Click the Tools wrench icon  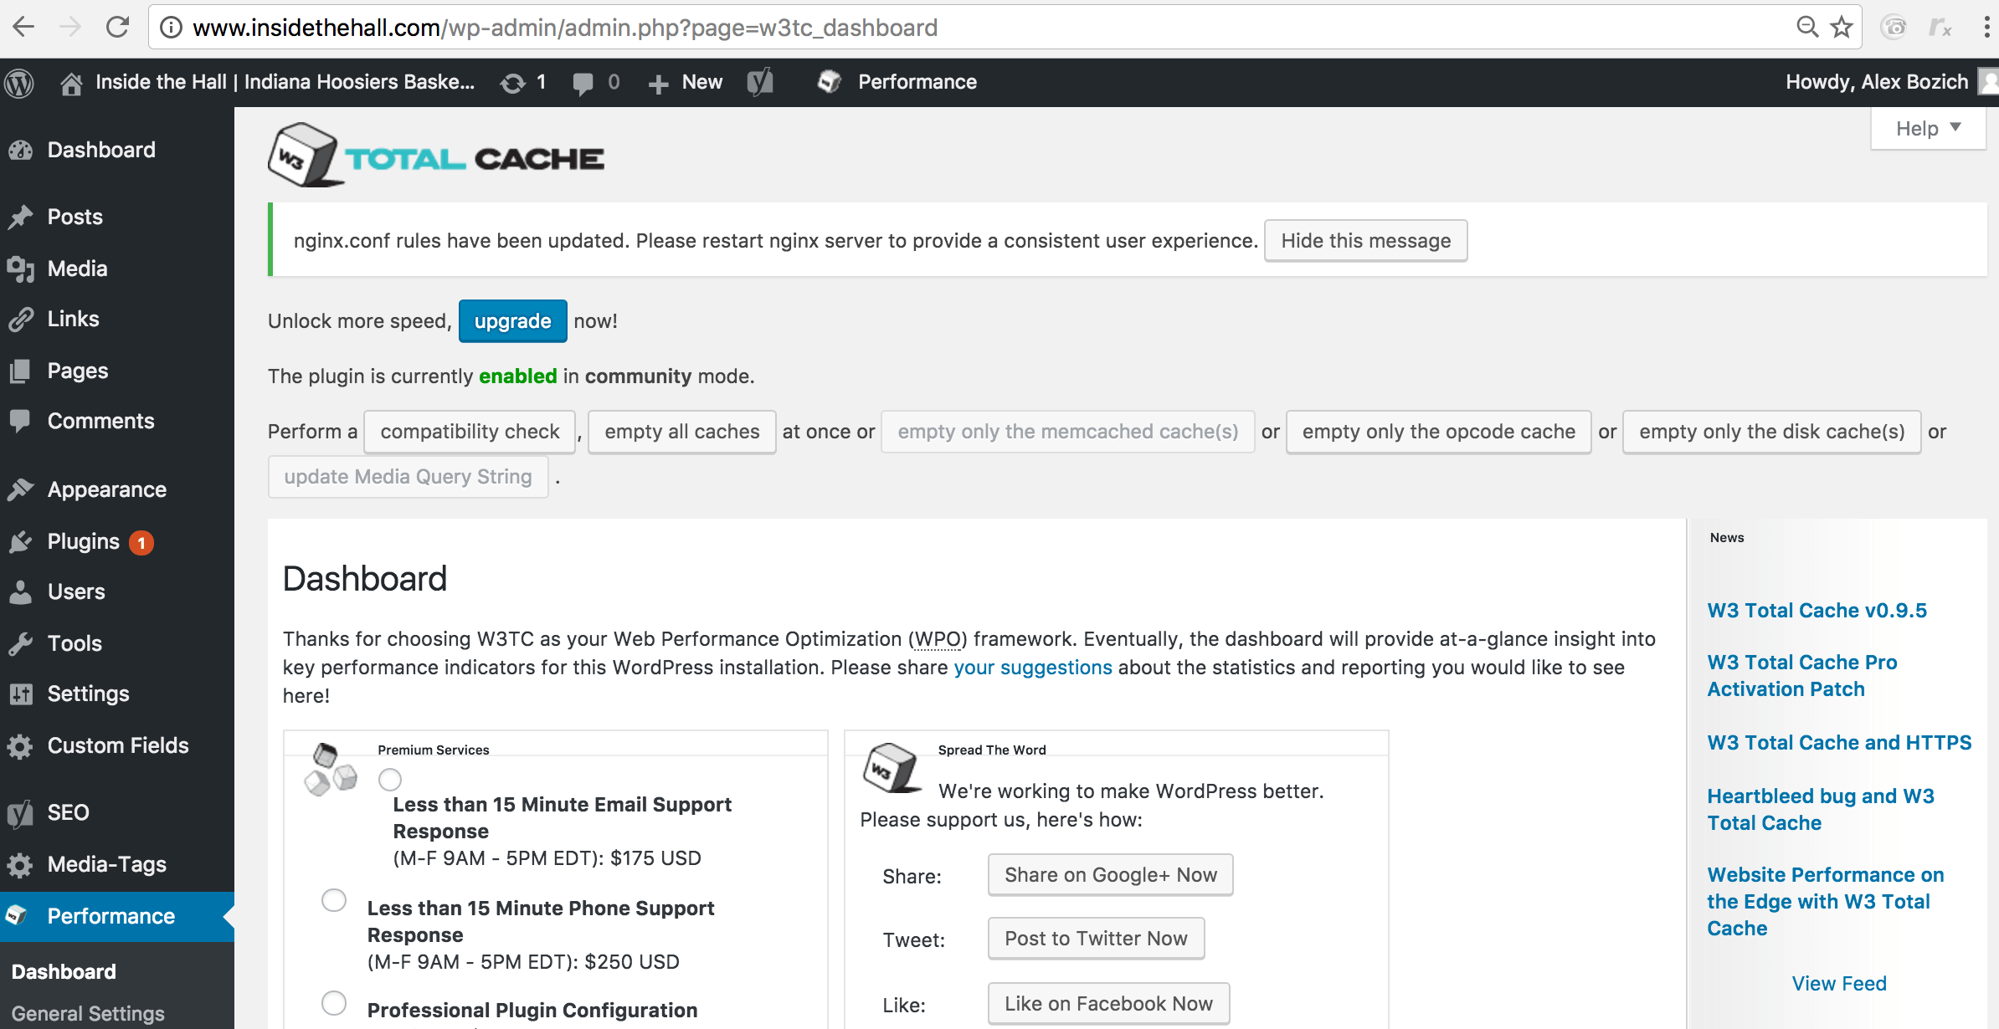click(21, 643)
